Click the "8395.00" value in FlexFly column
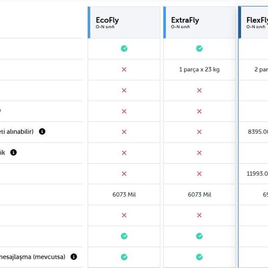This screenshot has height=268, width=268. tap(258, 132)
